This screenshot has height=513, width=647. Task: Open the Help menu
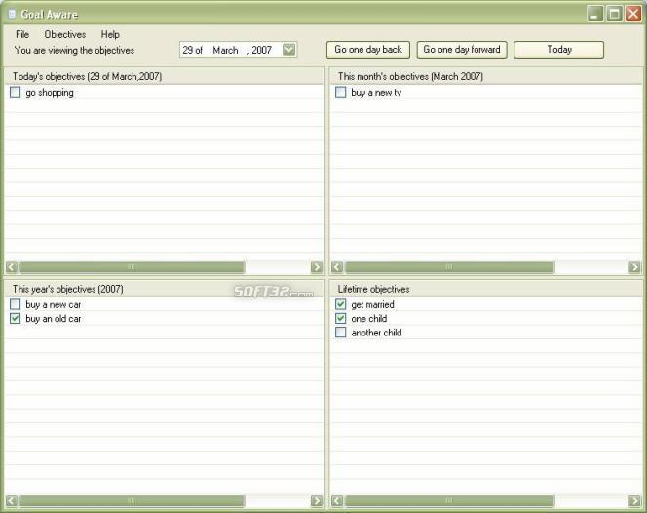point(110,34)
